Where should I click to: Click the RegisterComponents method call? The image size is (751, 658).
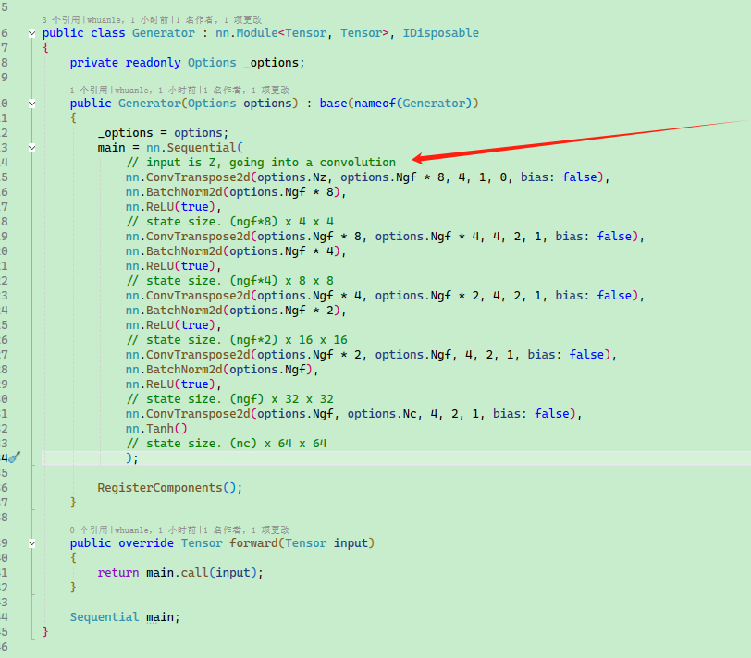point(159,488)
